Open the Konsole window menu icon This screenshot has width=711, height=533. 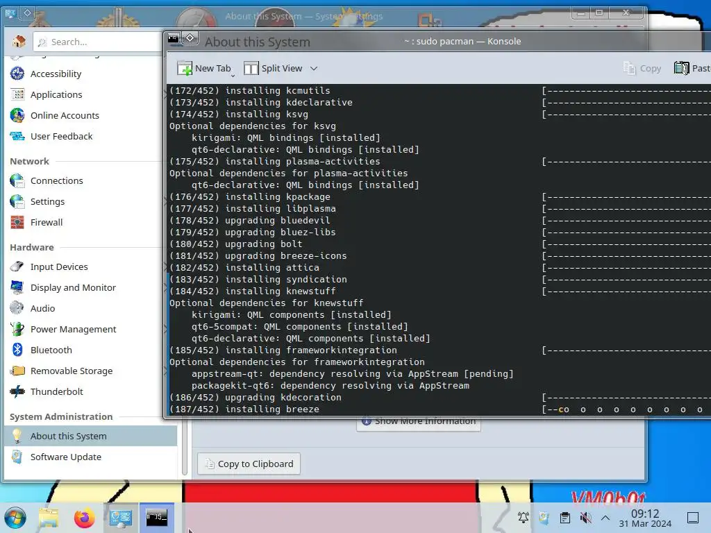[x=173, y=39]
